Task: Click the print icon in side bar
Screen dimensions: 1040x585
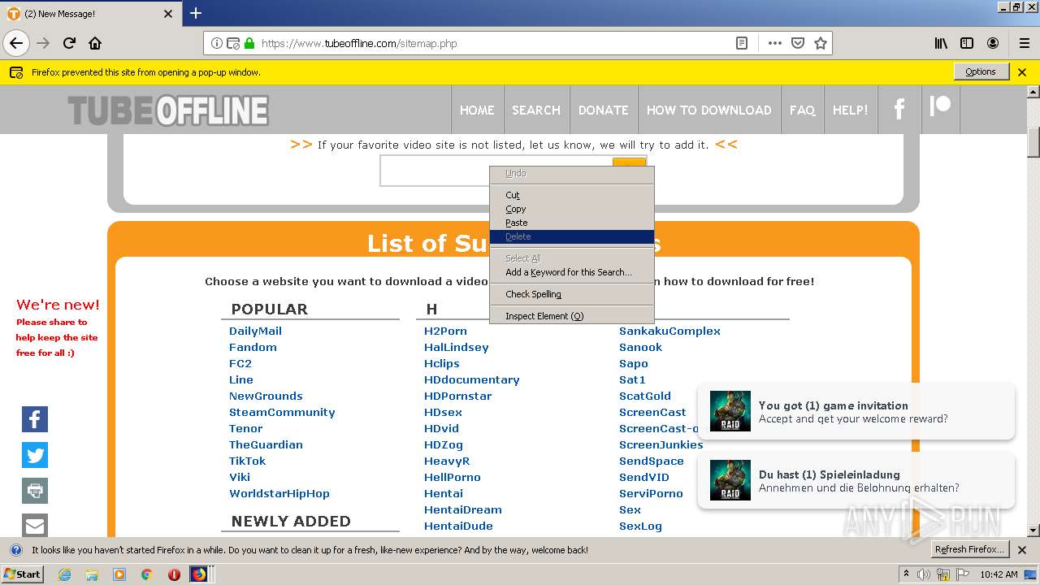Action: click(35, 491)
